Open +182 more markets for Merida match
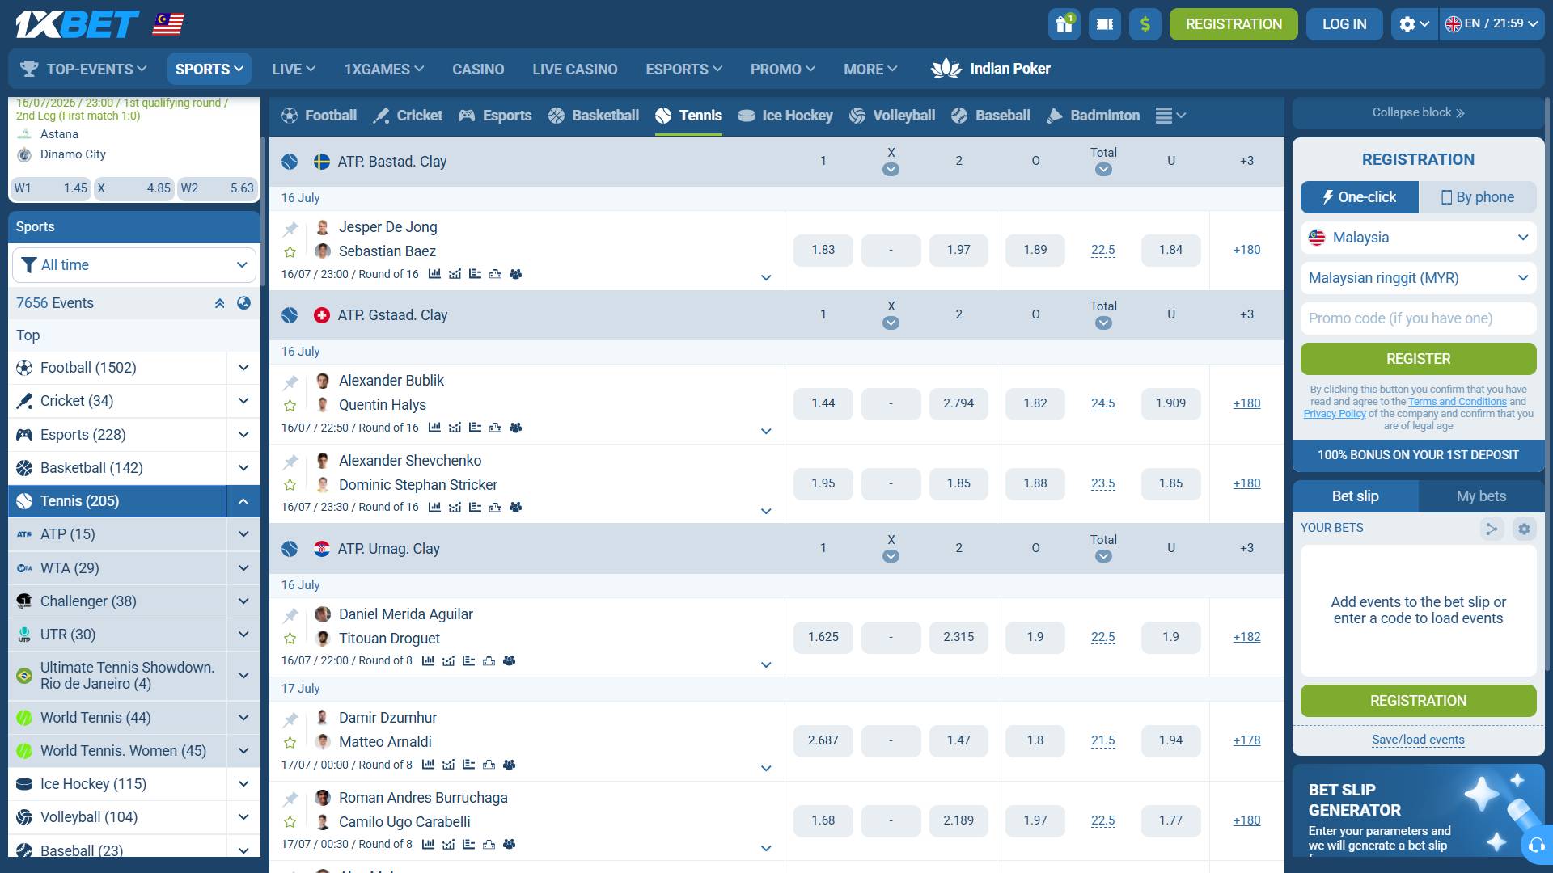 [x=1246, y=637]
